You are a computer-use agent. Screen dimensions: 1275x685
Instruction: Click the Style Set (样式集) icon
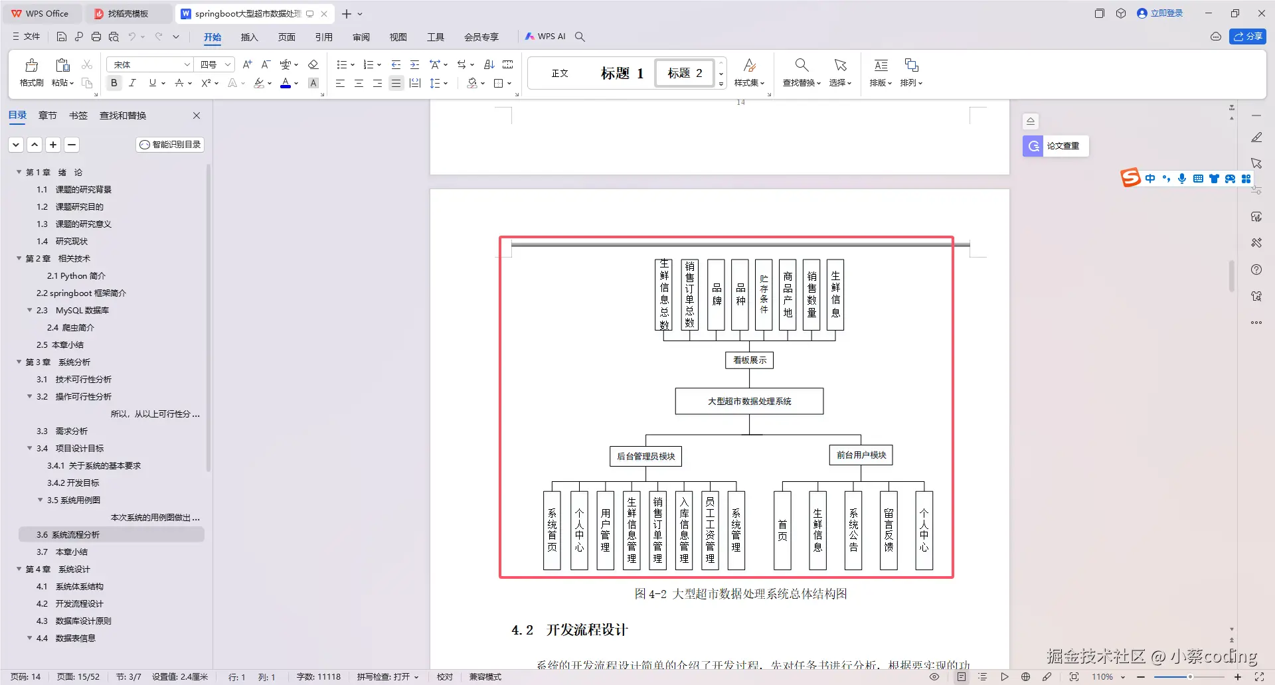click(x=750, y=65)
